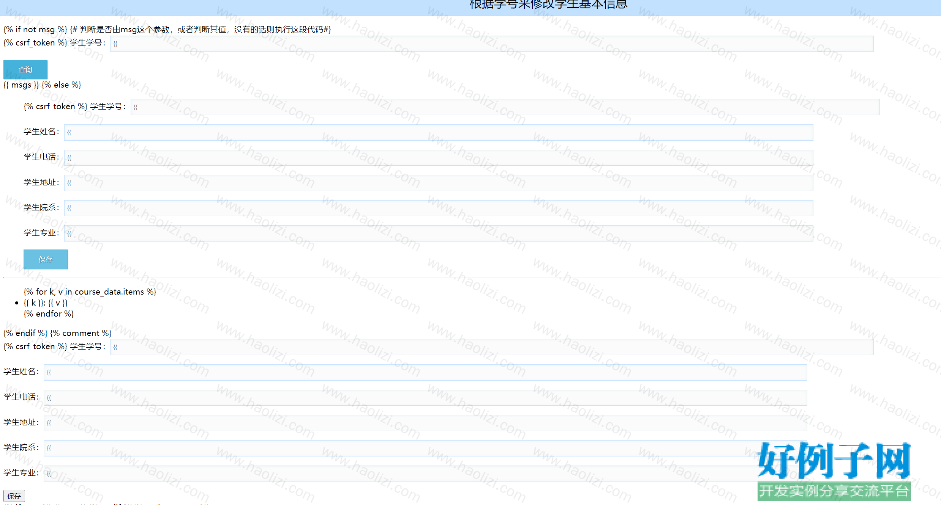Screen dimensions: 941x505
Task: Focus the indented 学生专业 input field
Action: (x=439, y=234)
